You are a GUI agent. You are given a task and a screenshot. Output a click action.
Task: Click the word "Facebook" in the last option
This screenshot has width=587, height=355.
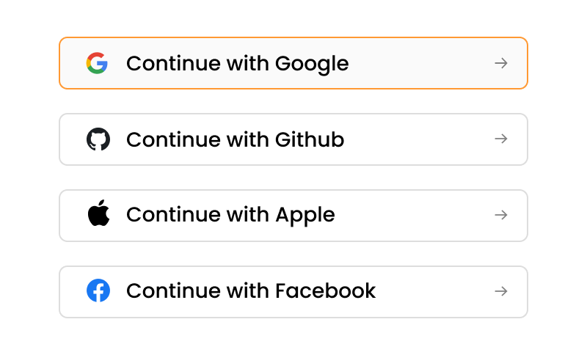[x=325, y=291]
